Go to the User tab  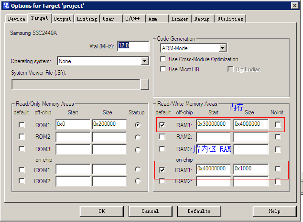(x=111, y=19)
